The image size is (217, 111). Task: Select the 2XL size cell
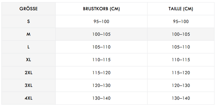29,73
